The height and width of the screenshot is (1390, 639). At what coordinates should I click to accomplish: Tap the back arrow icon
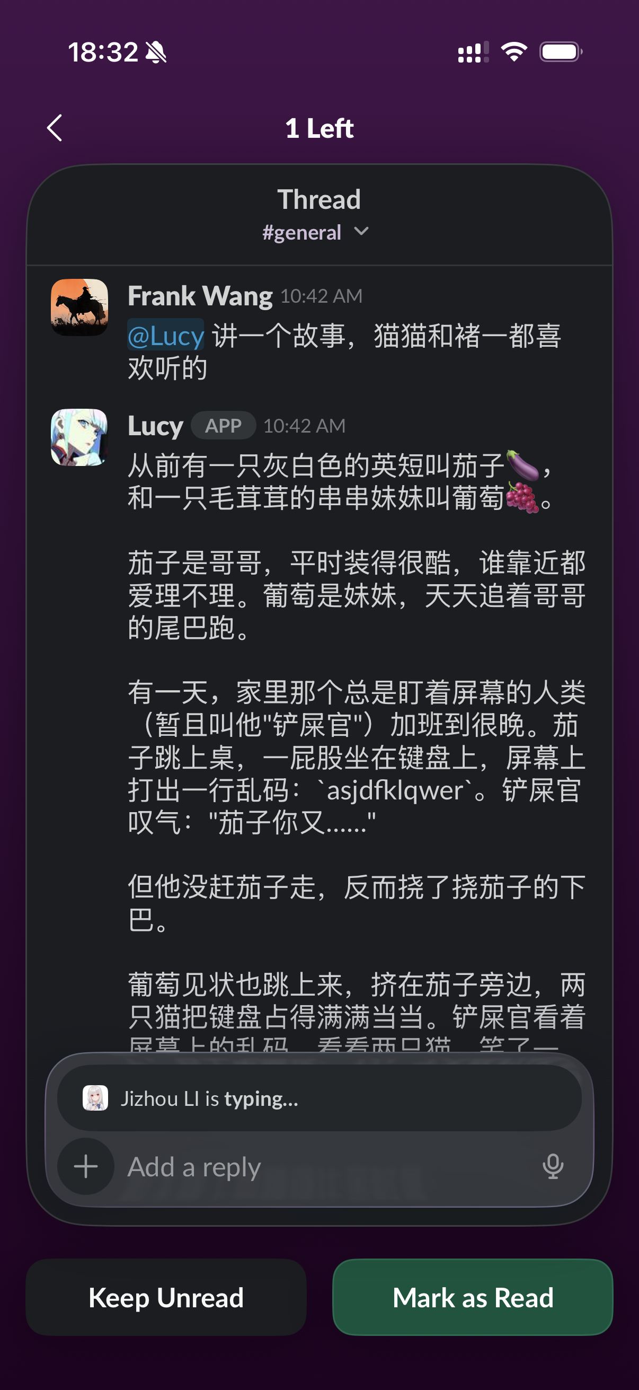click(55, 128)
